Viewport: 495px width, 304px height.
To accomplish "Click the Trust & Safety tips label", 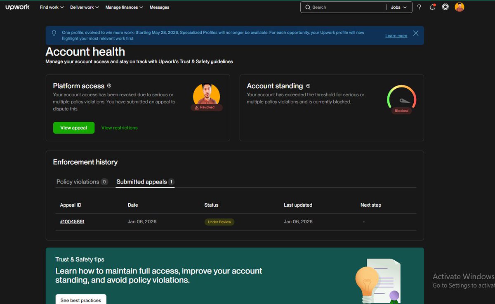I will pos(80,259).
